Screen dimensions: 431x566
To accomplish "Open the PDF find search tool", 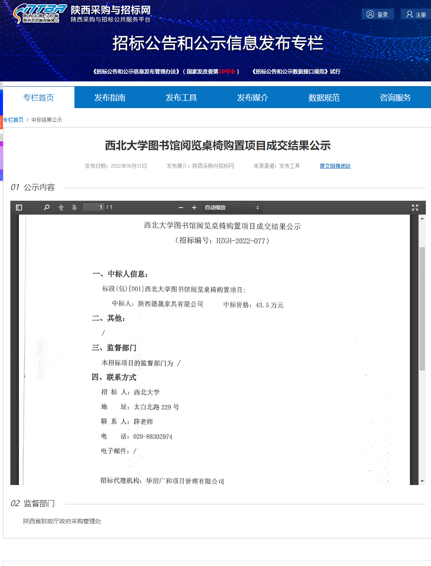I will 46,208.
